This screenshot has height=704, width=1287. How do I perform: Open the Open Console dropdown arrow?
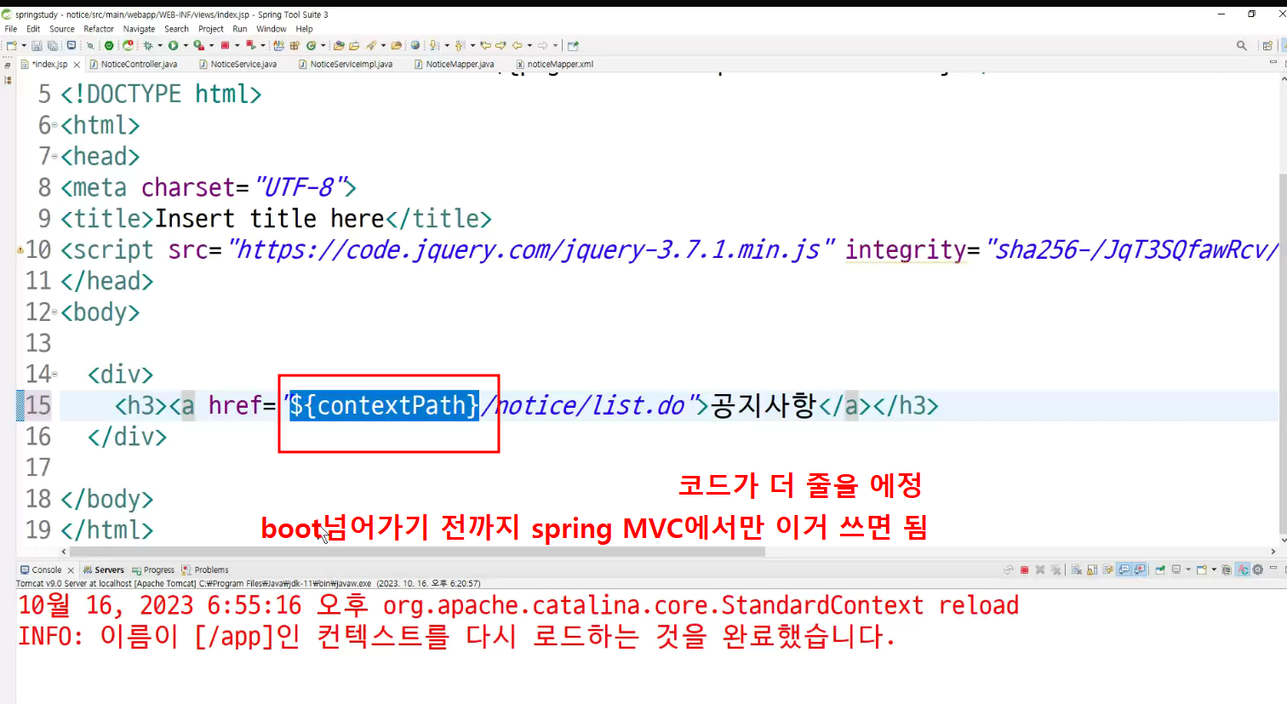pyautogui.click(x=1214, y=570)
